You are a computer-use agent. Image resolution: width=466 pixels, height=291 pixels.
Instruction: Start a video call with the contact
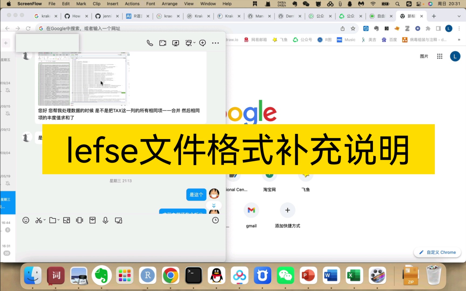click(162, 43)
